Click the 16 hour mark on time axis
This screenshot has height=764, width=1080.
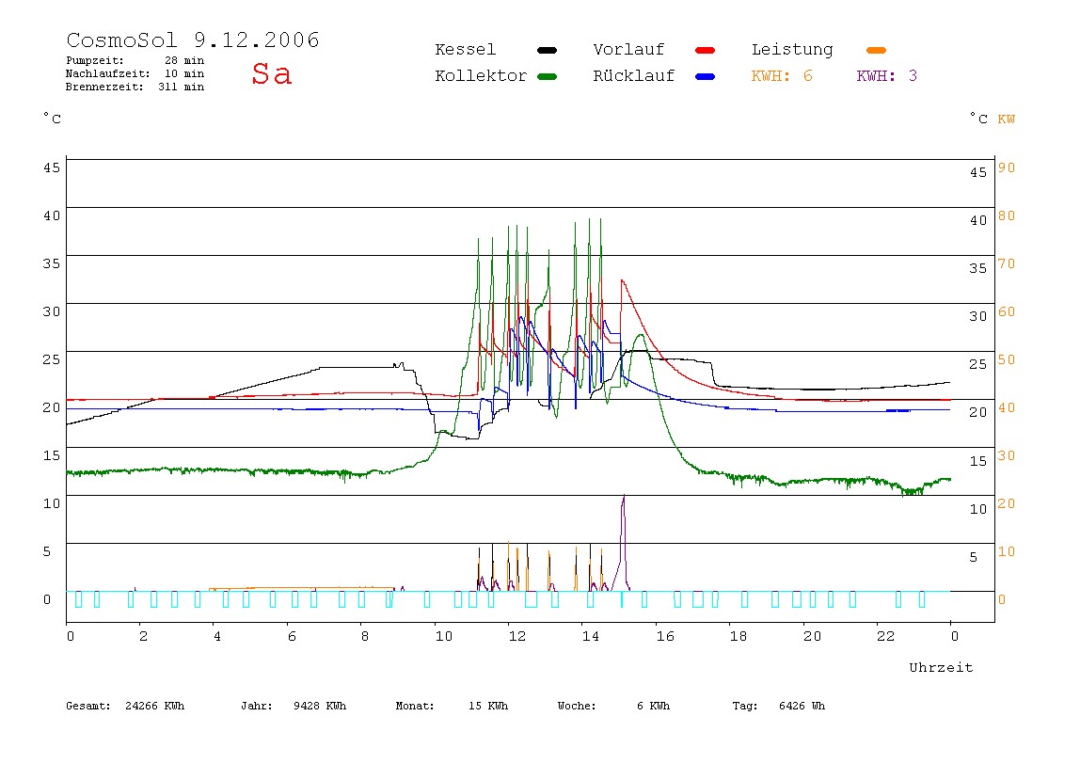[x=665, y=637]
